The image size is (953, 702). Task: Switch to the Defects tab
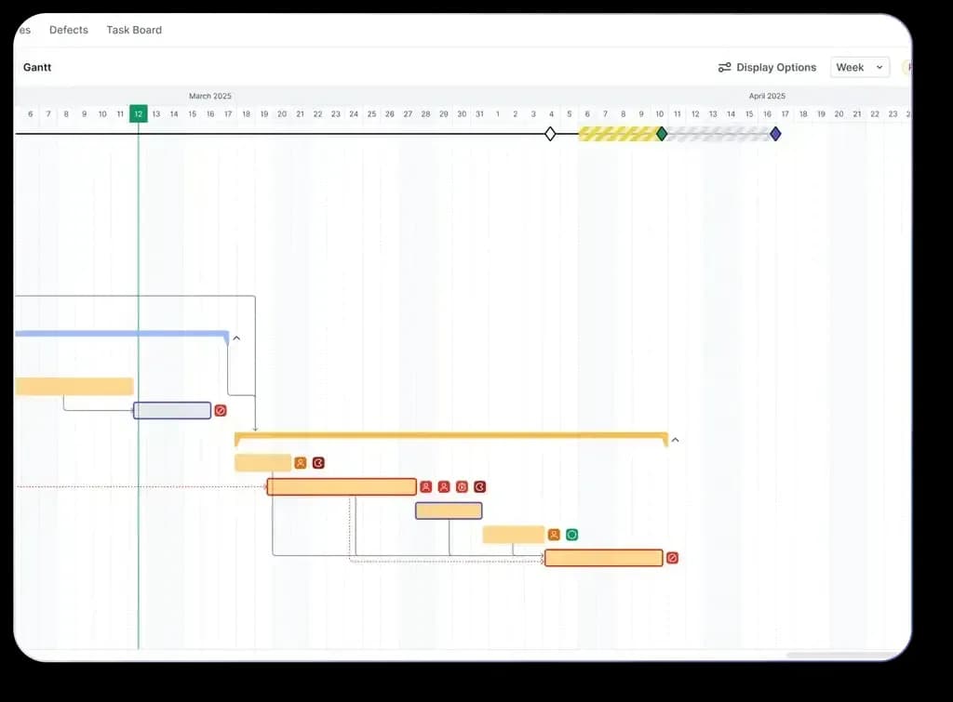[69, 30]
